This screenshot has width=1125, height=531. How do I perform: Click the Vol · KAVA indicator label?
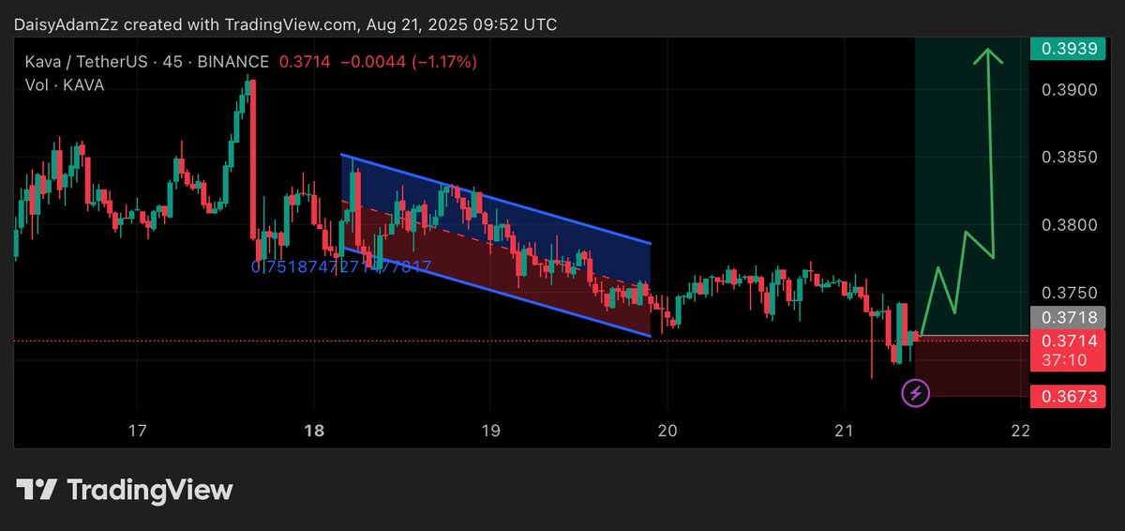pyautogui.click(x=65, y=84)
